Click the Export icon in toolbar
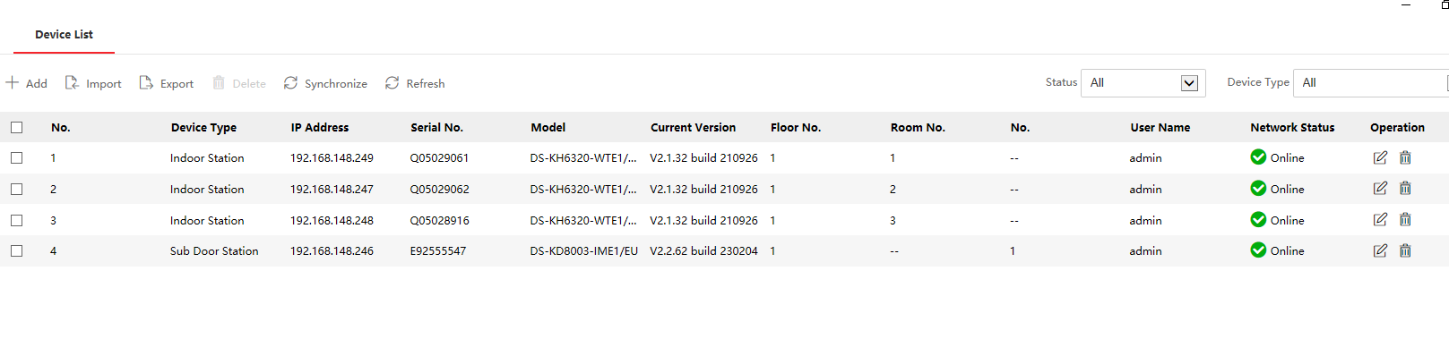1449x347 pixels. pos(146,83)
